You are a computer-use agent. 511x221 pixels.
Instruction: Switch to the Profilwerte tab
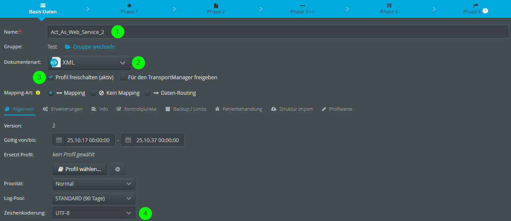point(337,109)
